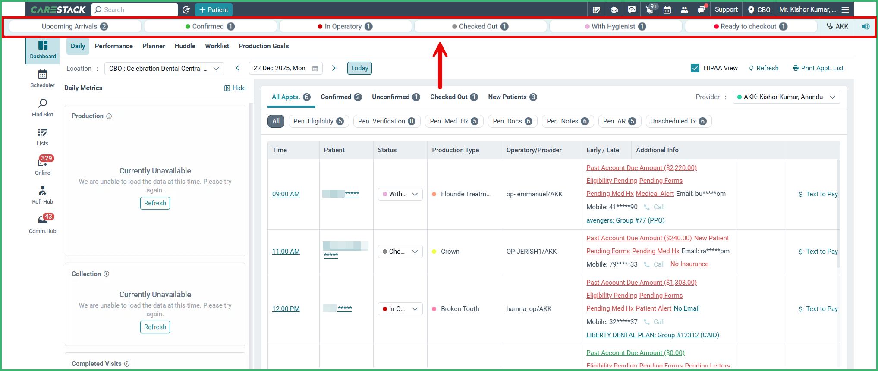Open Online with 329 badge

(42, 166)
